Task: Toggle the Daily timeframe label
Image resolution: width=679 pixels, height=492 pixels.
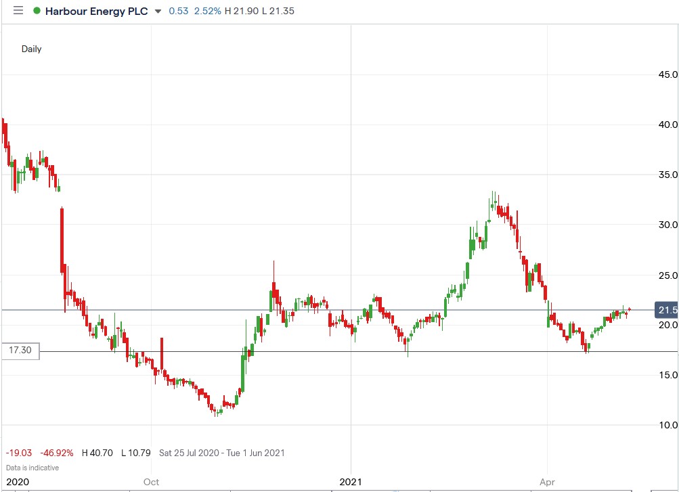Action: pos(32,49)
